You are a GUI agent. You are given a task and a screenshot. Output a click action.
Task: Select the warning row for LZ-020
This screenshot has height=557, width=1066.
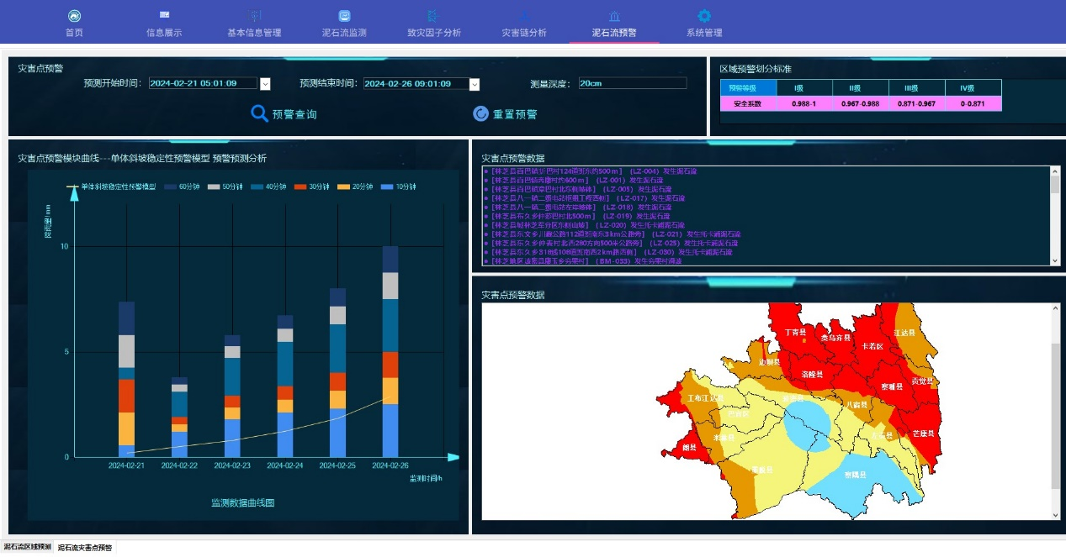[x=584, y=225]
